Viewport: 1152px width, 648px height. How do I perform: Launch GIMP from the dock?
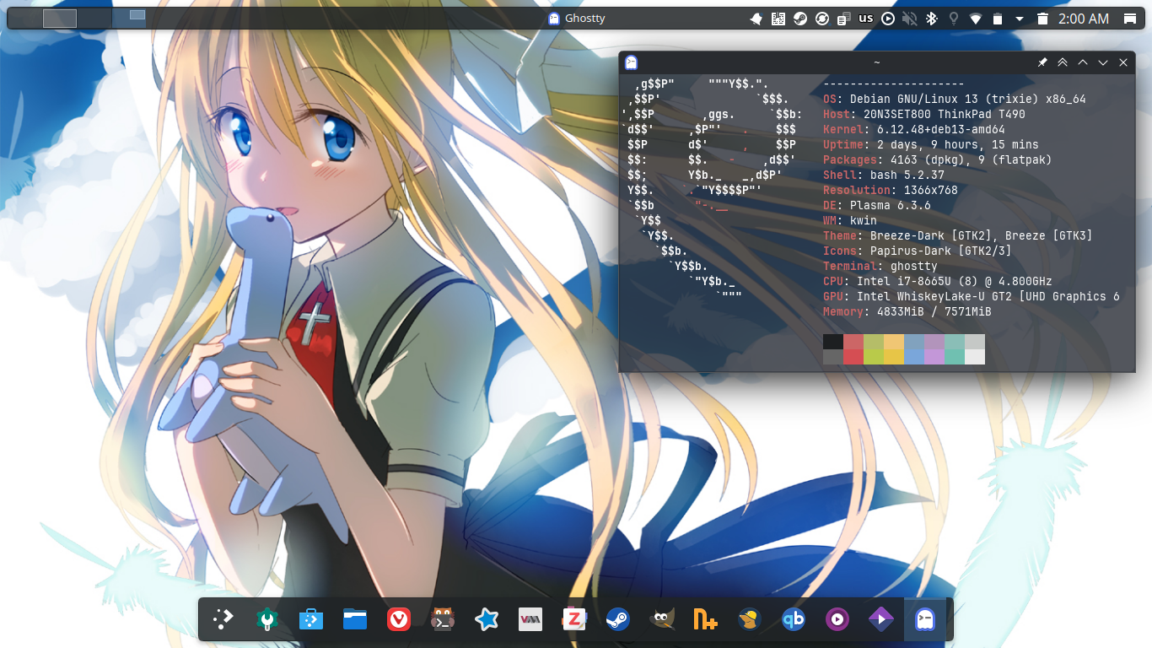click(662, 620)
